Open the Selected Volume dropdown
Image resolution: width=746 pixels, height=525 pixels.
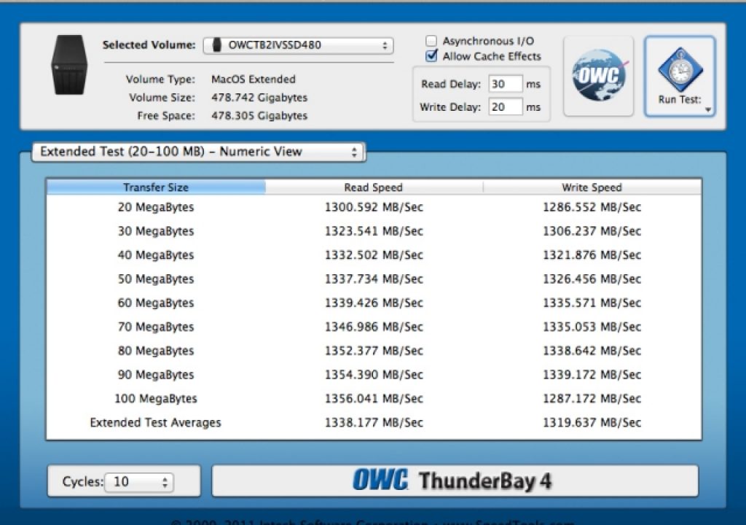point(298,45)
